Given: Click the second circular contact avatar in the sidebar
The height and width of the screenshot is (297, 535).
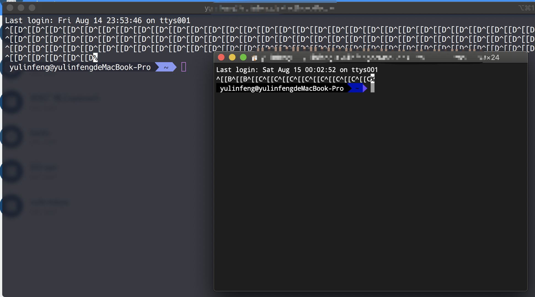Looking at the screenshot, I should click(x=12, y=102).
